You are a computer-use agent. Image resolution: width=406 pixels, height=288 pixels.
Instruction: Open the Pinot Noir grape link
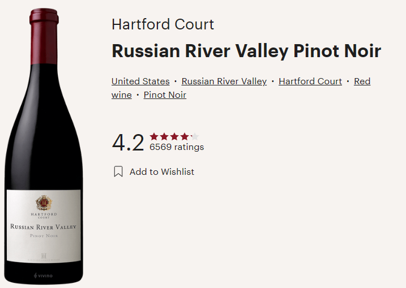[x=165, y=94]
